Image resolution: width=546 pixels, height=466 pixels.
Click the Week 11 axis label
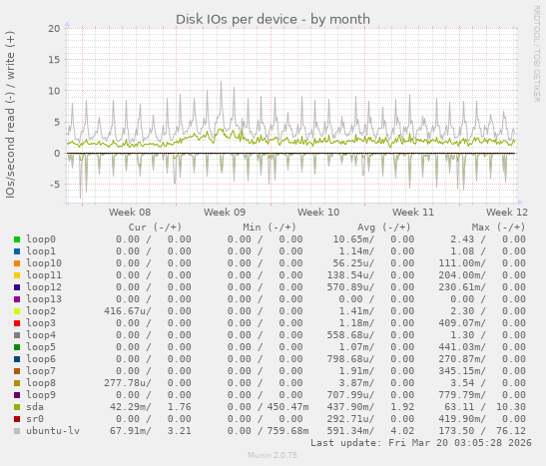413,213
